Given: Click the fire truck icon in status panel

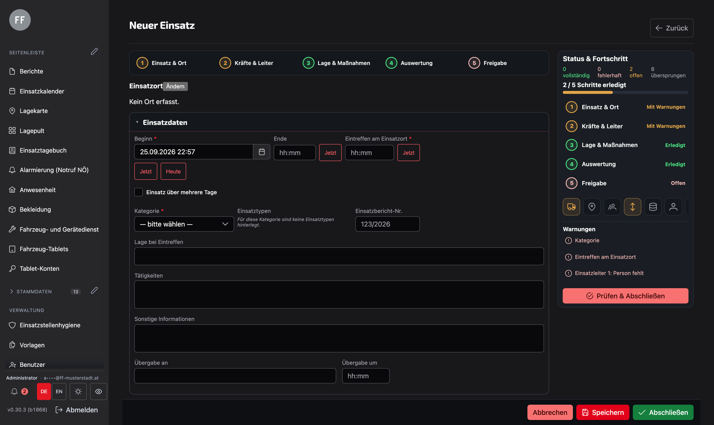Looking at the screenshot, I should pos(571,207).
